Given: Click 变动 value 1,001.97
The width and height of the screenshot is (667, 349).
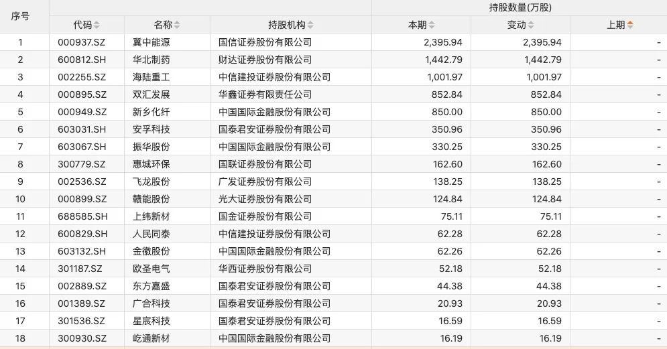Looking at the screenshot, I should coord(544,77).
